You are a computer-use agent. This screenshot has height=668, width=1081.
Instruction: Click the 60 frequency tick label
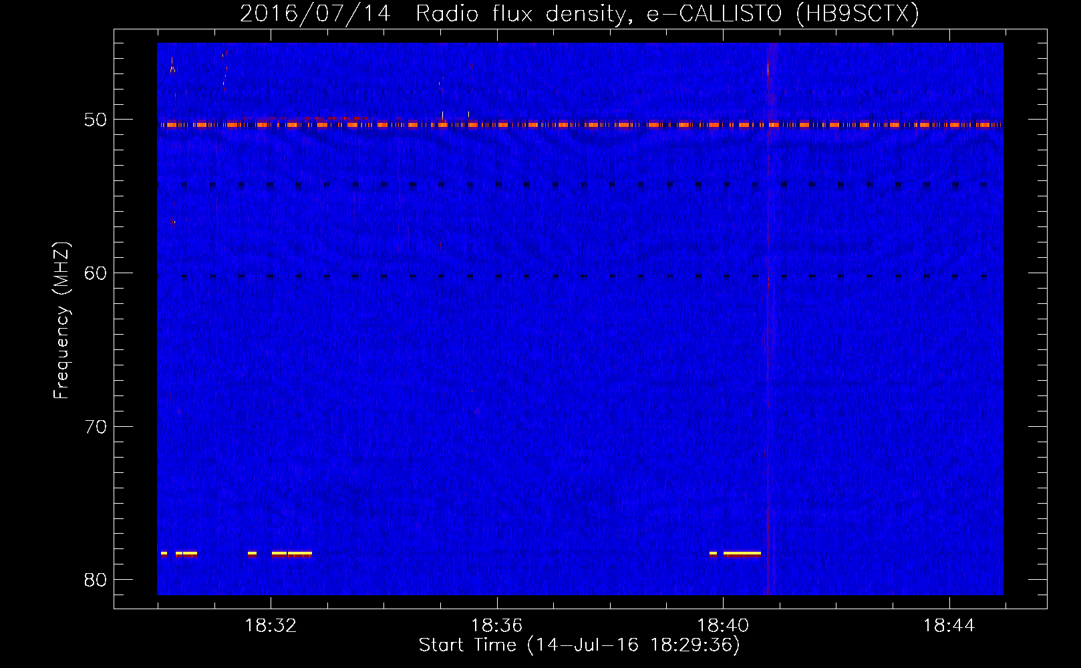coord(96,273)
